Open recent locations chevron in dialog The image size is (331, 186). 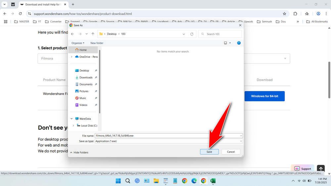(86, 34)
